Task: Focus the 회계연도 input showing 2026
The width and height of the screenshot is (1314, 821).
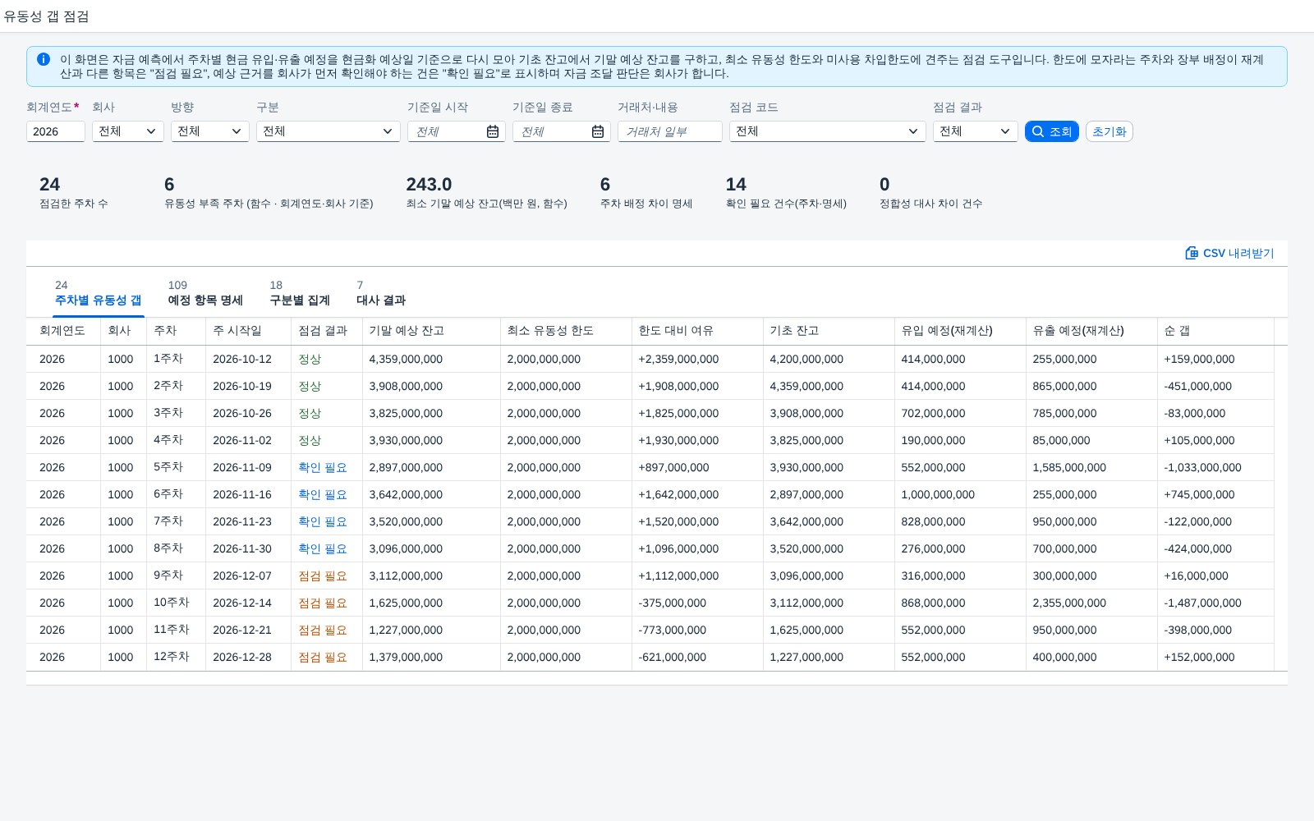Action: coord(56,131)
